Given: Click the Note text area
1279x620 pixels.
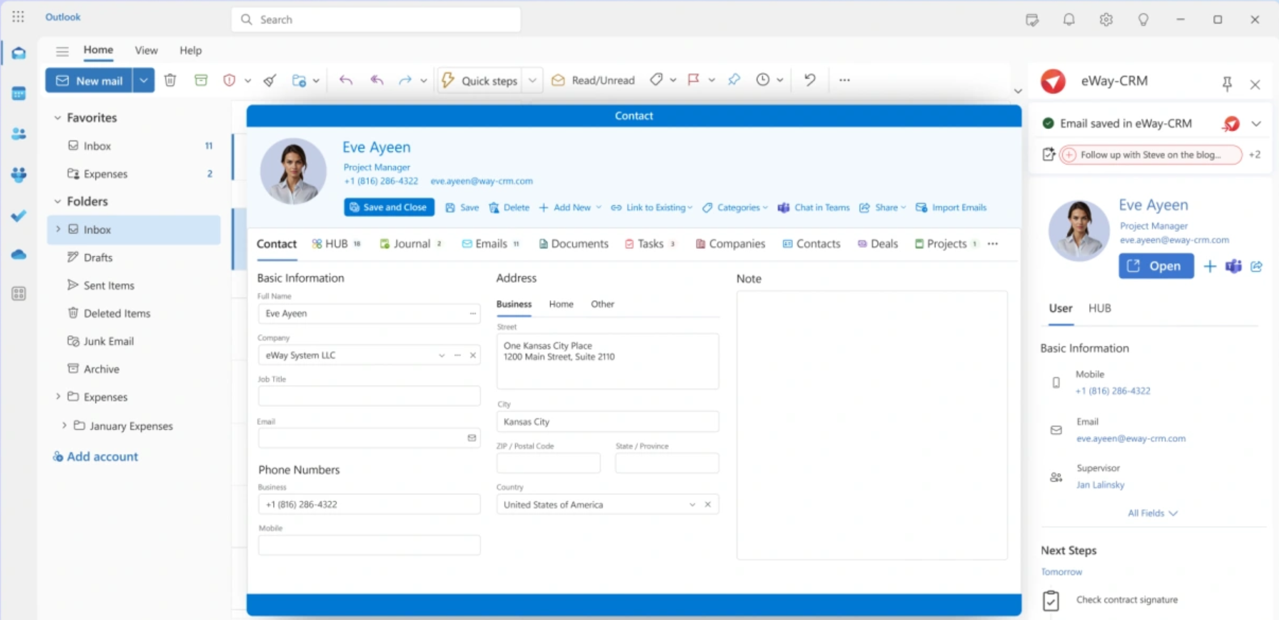Looking at the screenshot, I should tap(872, 425).
